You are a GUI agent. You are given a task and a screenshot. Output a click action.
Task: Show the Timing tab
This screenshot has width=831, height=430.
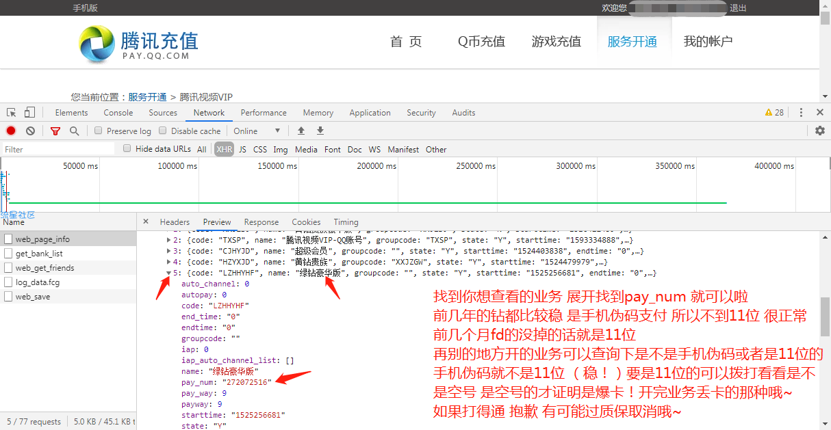point(346,222)
